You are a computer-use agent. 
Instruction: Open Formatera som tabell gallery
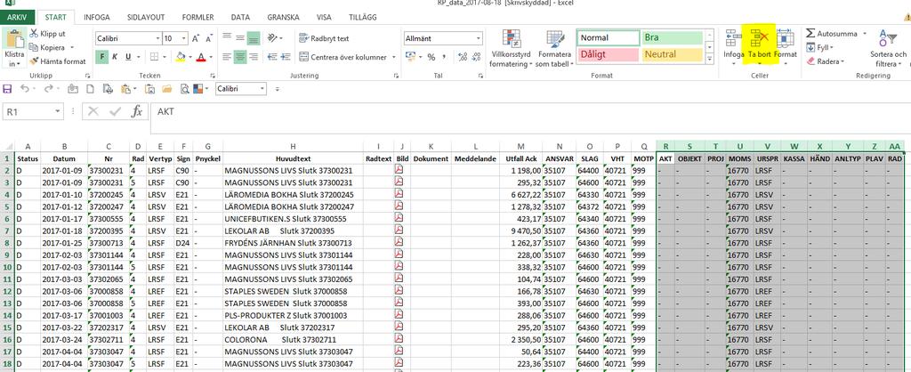click(555, 48)
